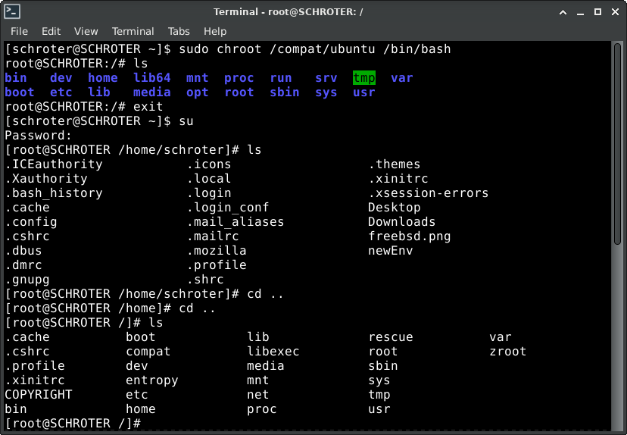Screen dimensions: 627x435
Task: Open the Terminal menu
Action: coord(133,31)
